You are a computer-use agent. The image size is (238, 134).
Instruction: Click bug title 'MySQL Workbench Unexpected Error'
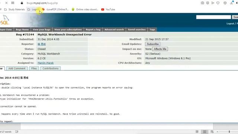[x=64, y=35]
